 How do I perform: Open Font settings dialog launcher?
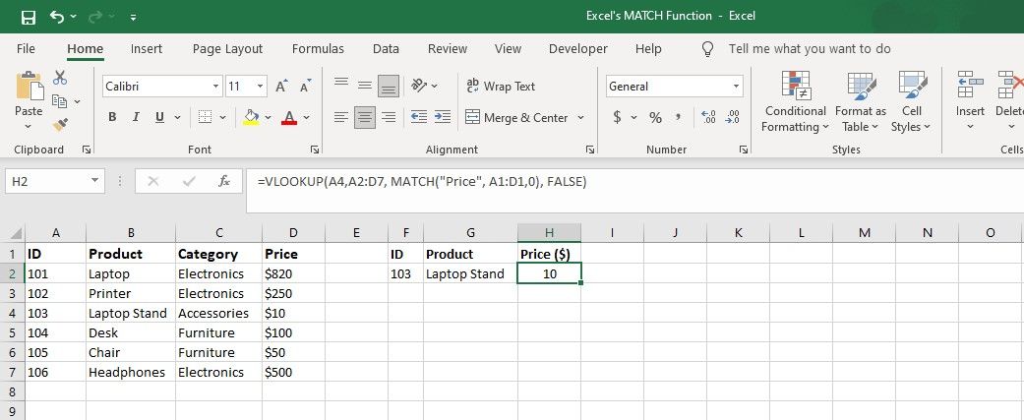pyautogui.click(x=315, y=150)
